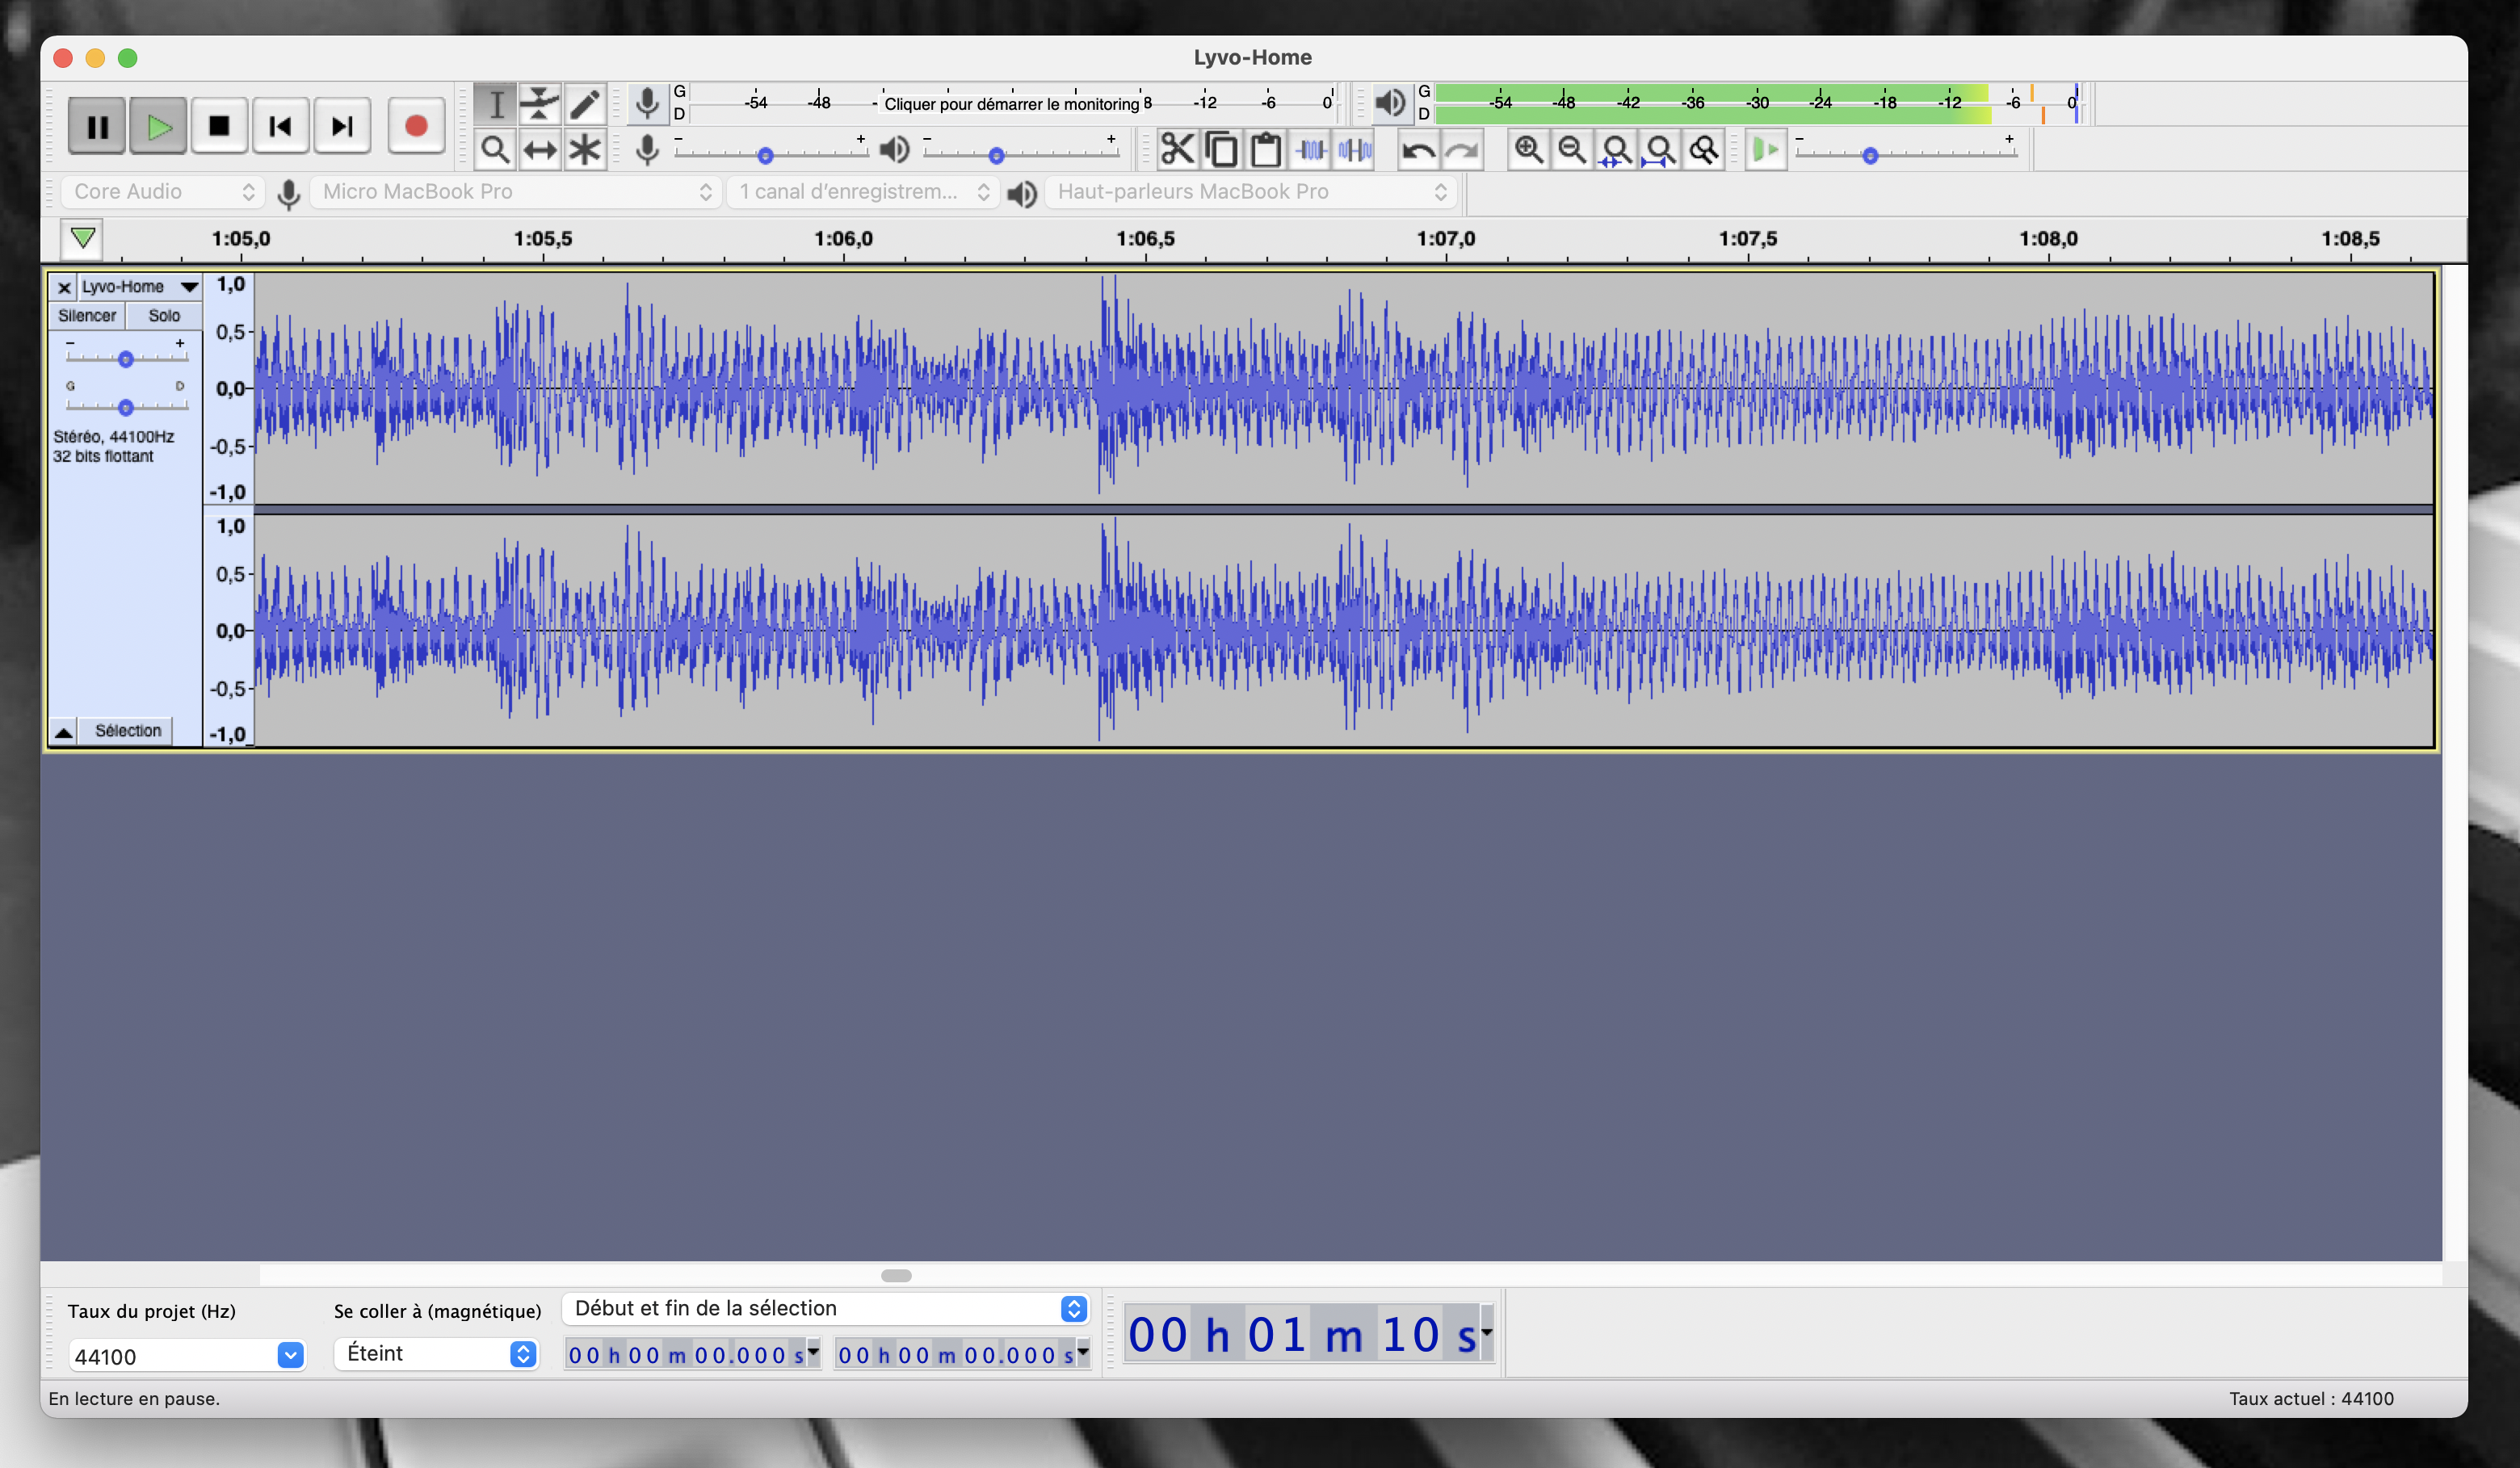This screenshot has height=1468, width=2520.
Task: Click 'Cliquer pour démarrer le monitoring' meter
Action: (x=1011, y=103)
